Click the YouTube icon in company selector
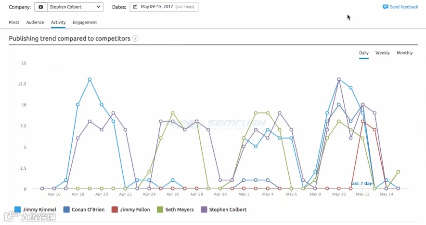 point(41,7)
